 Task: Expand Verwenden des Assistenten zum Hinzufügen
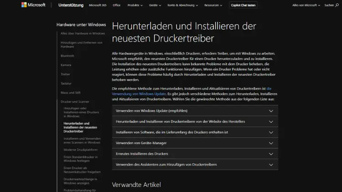pyautogui.click(x=195, y=164)
